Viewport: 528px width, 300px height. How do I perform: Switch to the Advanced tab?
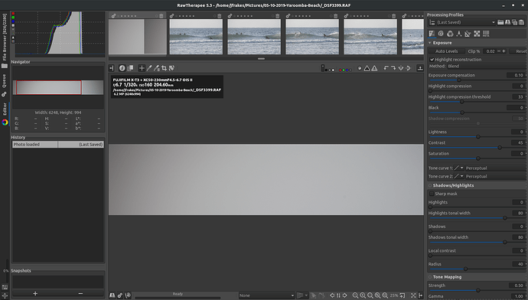pos(458,34)
